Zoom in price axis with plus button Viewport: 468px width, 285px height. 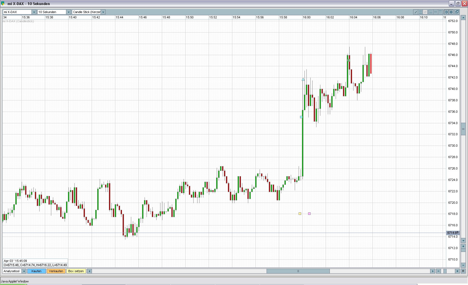pyautogui.click(x=463, y=246)
